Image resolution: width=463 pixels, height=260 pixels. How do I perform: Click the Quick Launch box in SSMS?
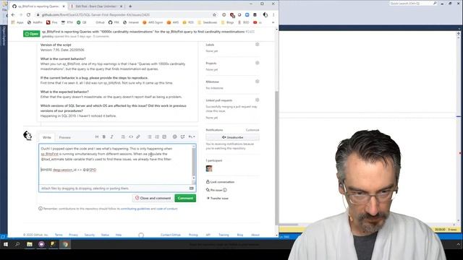(x=413, y=3)
